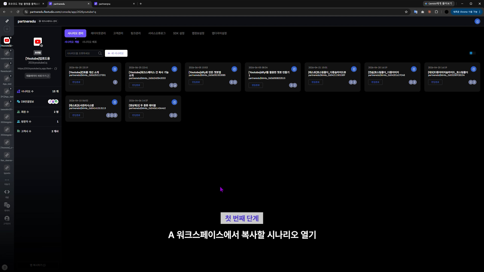Screen dimensions: 484x272
Task: Click the 더보기 three-dots icon
Action: [x=7, y=180]
